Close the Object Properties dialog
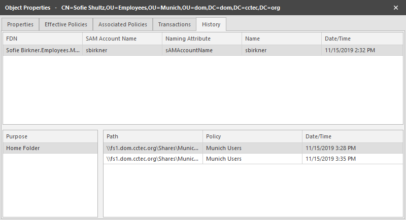This screenshot has height=220, width=406. click(396, 8)
